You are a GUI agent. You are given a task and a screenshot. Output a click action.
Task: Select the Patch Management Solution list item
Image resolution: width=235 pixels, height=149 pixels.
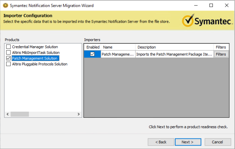35,58
